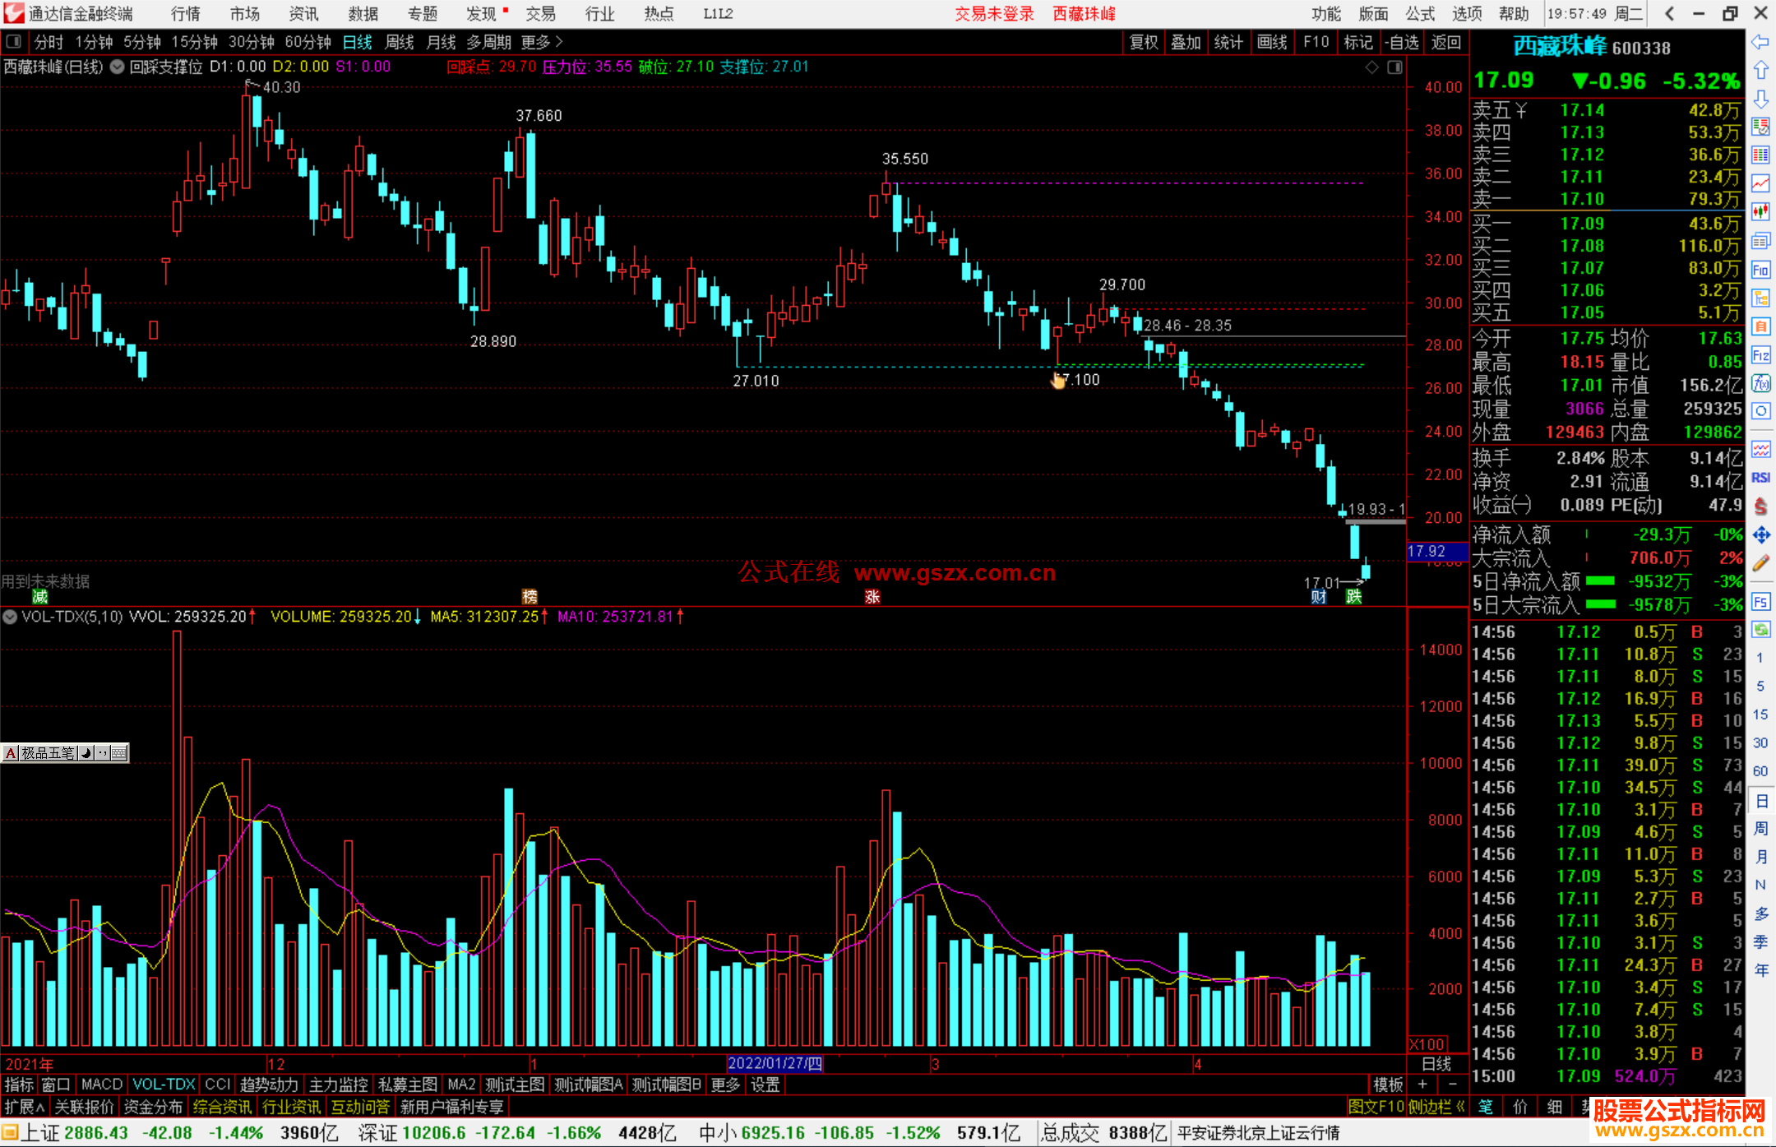Screen dimensions: 1776x1147
Task: Click the panel layout icon left of 分时
Action: pyautogui.click(x=14, y=41)
